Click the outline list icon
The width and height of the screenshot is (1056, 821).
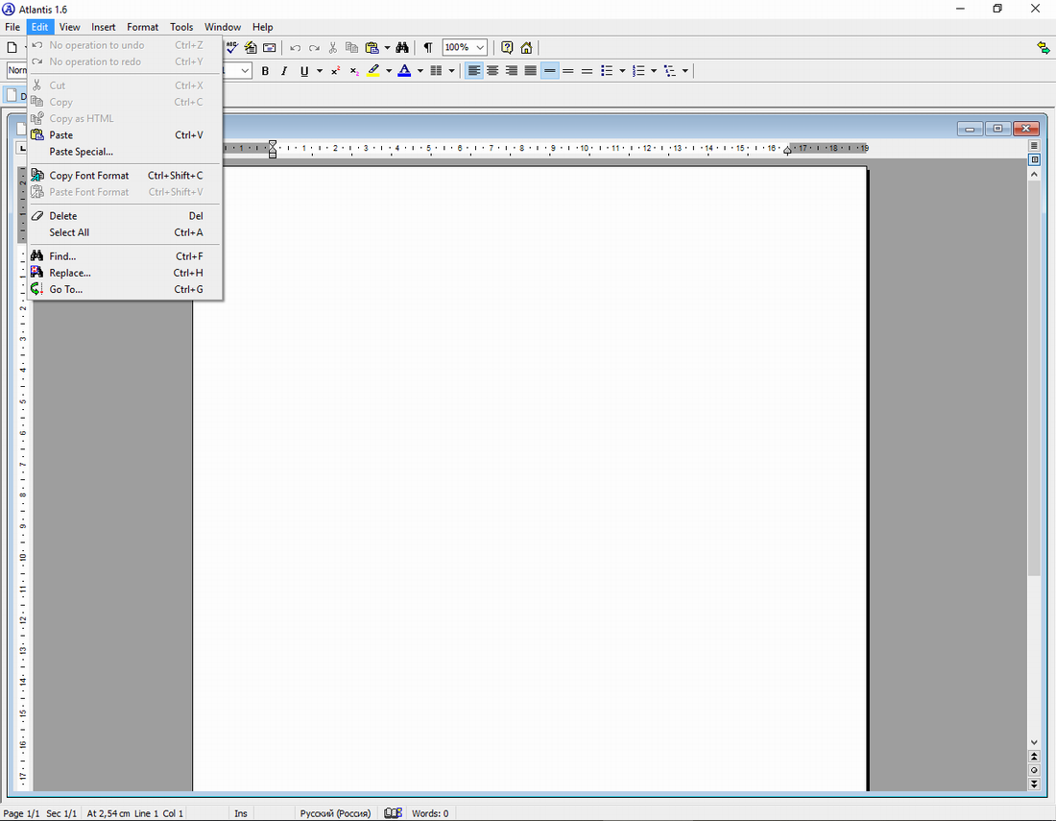pyautogui.click(x=670, y=71)
